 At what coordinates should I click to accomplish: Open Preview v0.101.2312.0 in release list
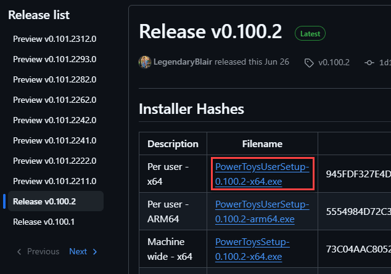(55, 39)
